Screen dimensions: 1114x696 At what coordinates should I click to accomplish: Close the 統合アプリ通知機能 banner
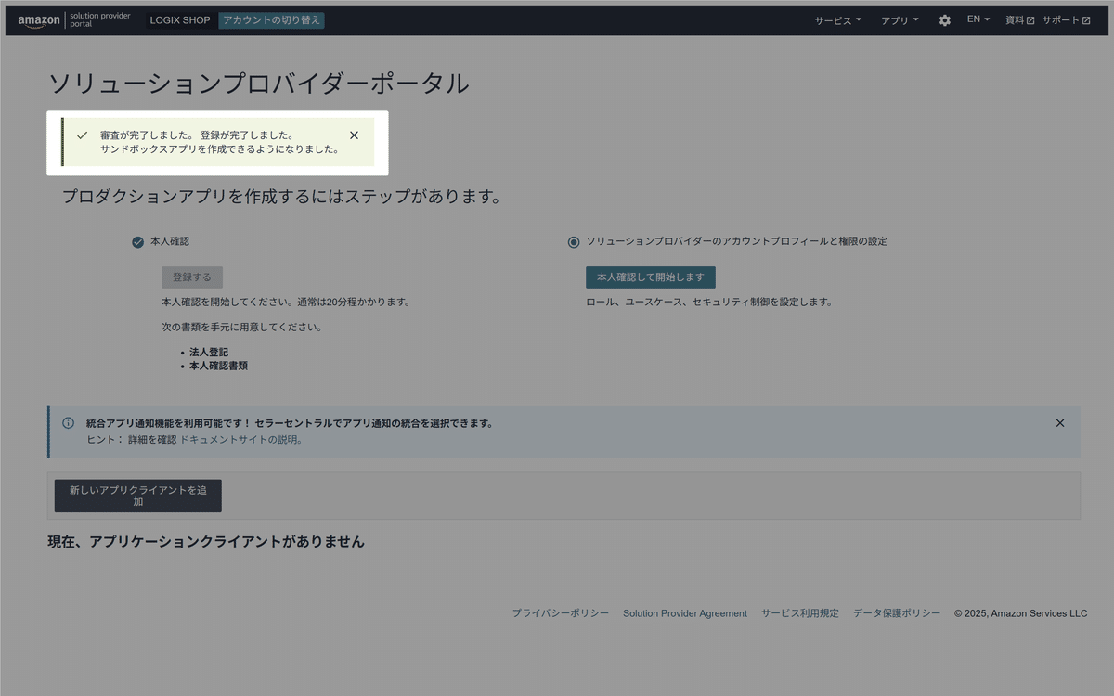1059,422
